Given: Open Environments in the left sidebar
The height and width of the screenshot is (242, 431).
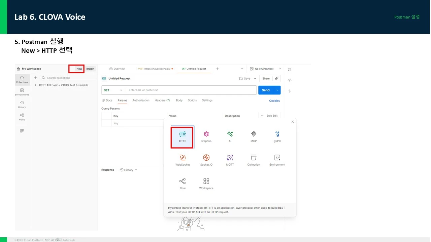Looking at the screenshot, I should pos(22,92).
